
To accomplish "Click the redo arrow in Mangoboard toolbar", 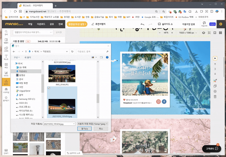I will [x=150, y=24].
